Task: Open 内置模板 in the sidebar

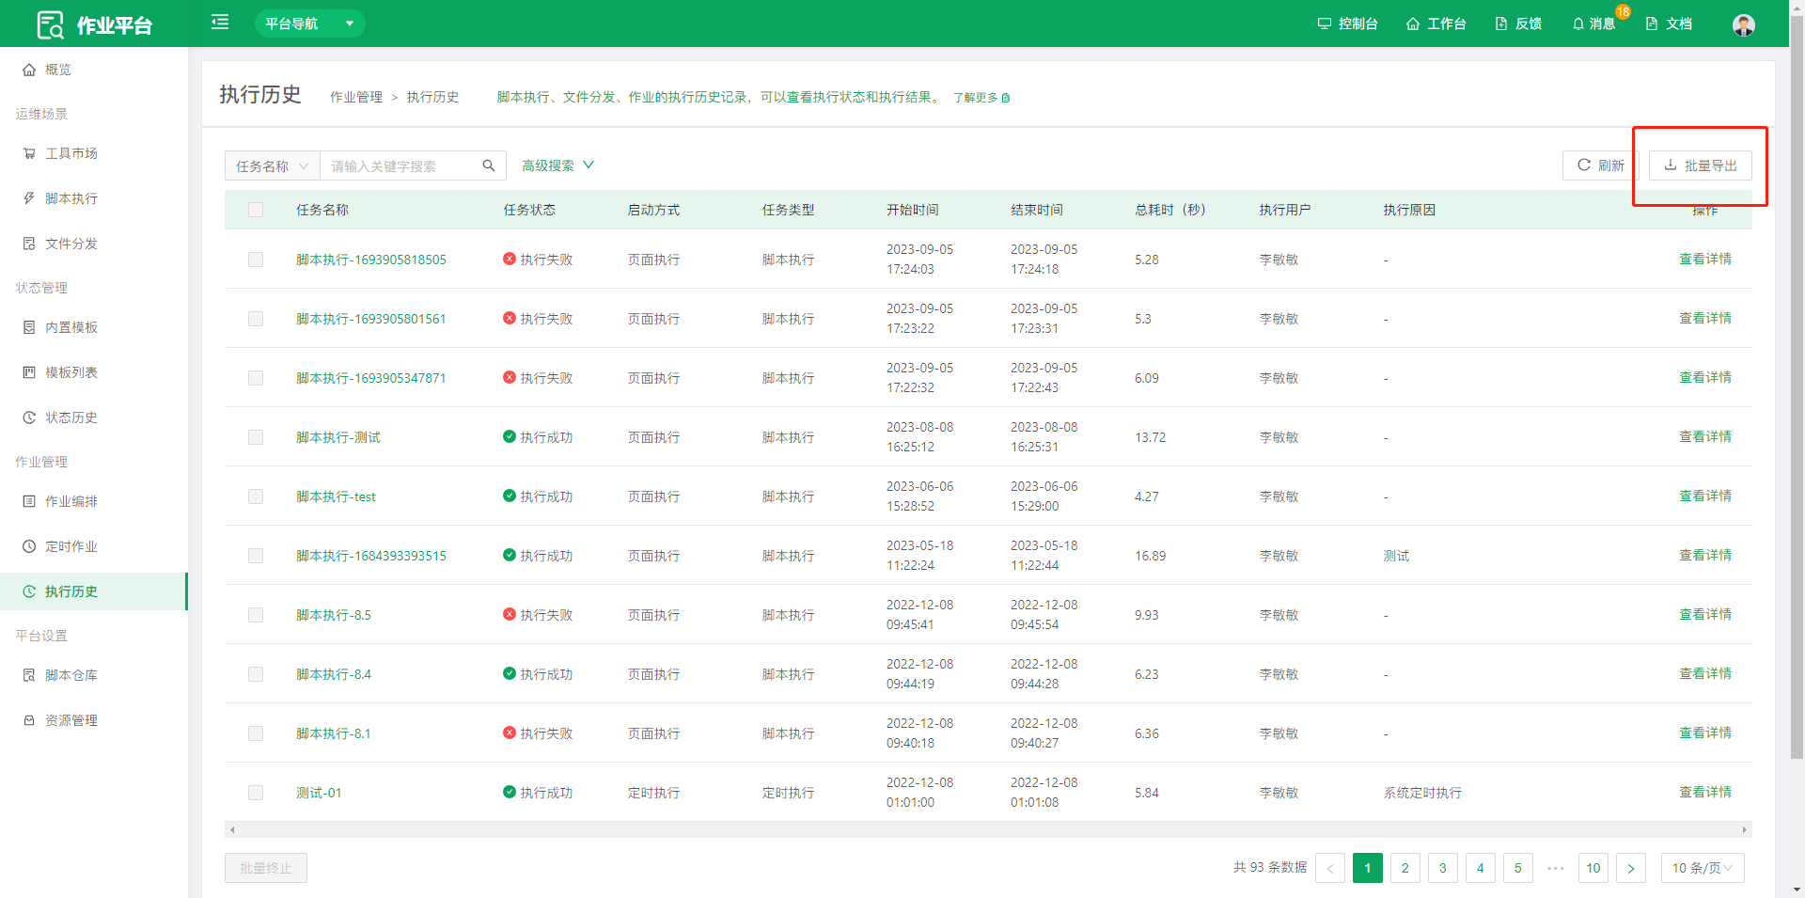Action: (94, 327)
